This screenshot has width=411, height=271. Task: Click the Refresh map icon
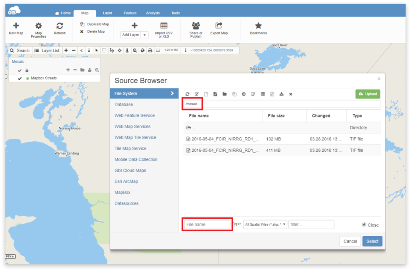coord(59,26)
